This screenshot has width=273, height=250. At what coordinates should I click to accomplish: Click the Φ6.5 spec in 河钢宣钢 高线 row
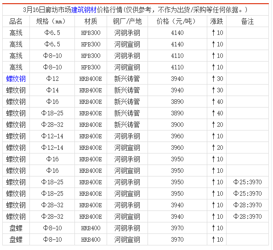(x=52, y=44)
